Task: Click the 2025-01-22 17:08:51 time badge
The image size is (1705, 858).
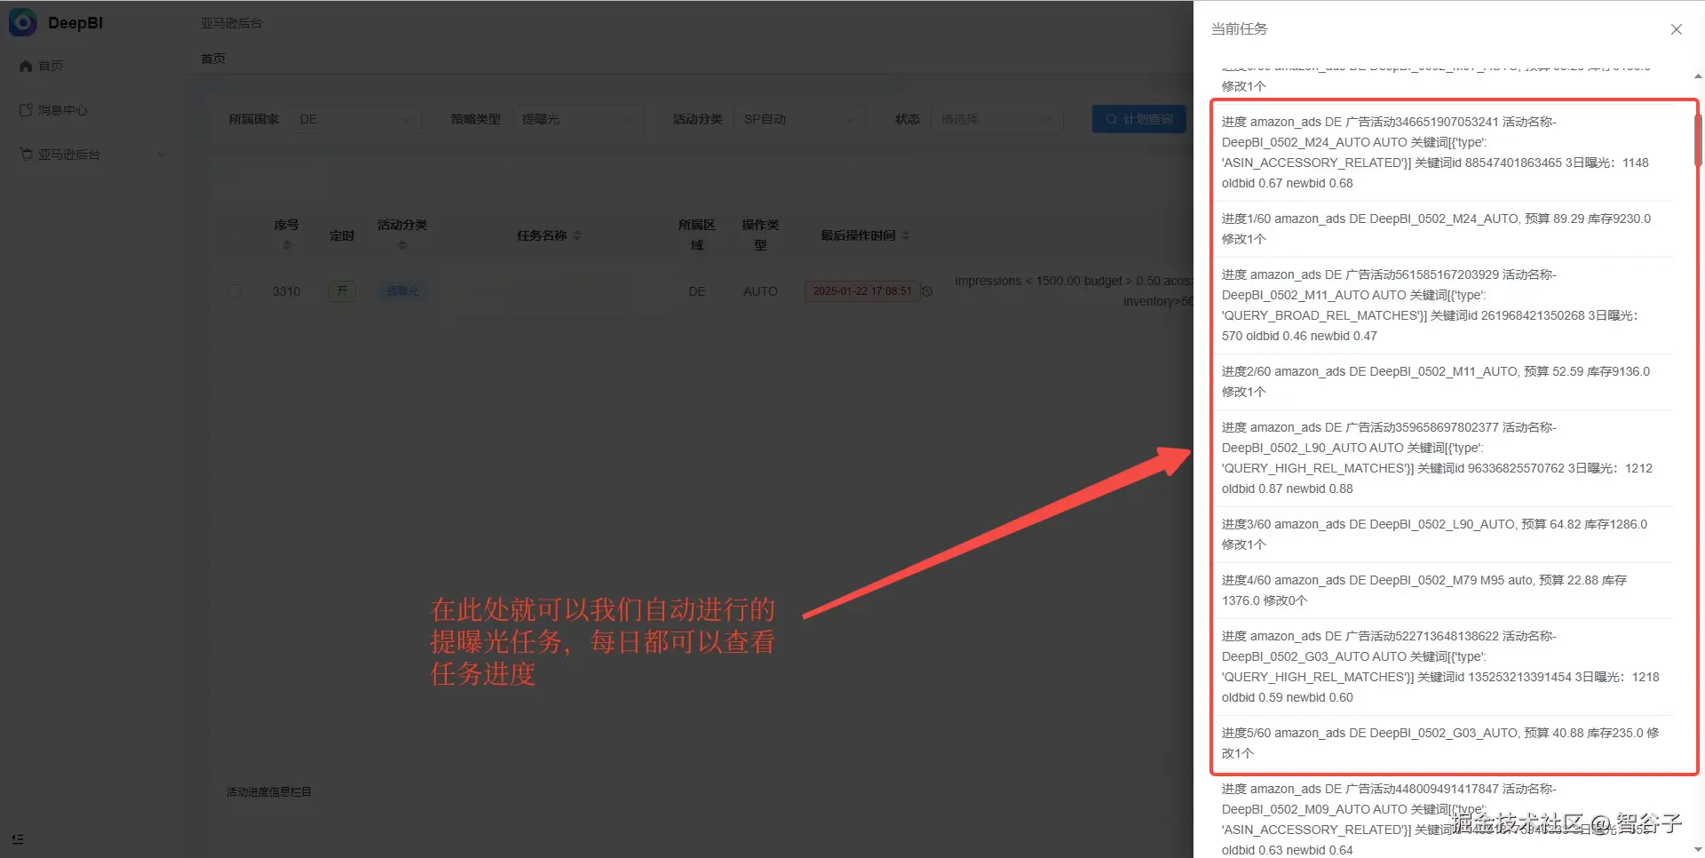Action: point(862,291)
